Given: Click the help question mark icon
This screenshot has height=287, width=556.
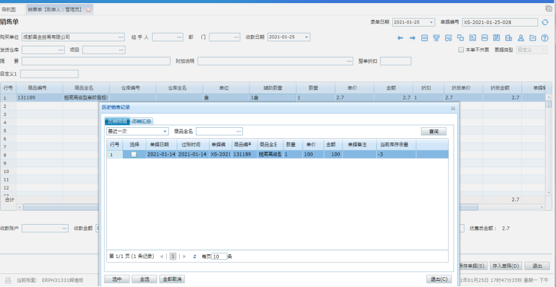Looking at the screenshot, I should click(544, 38).
